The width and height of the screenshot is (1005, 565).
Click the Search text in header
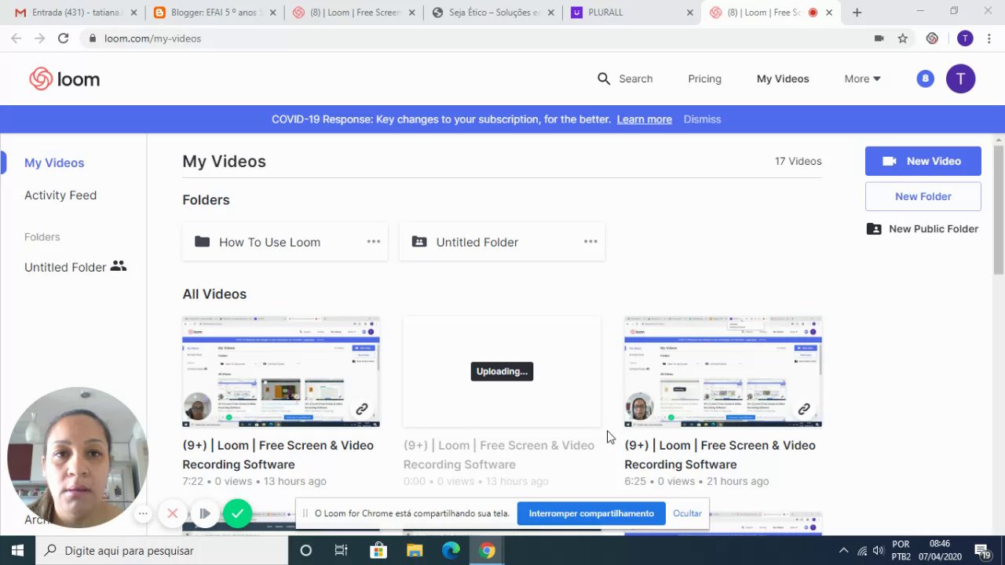point(635,78)
